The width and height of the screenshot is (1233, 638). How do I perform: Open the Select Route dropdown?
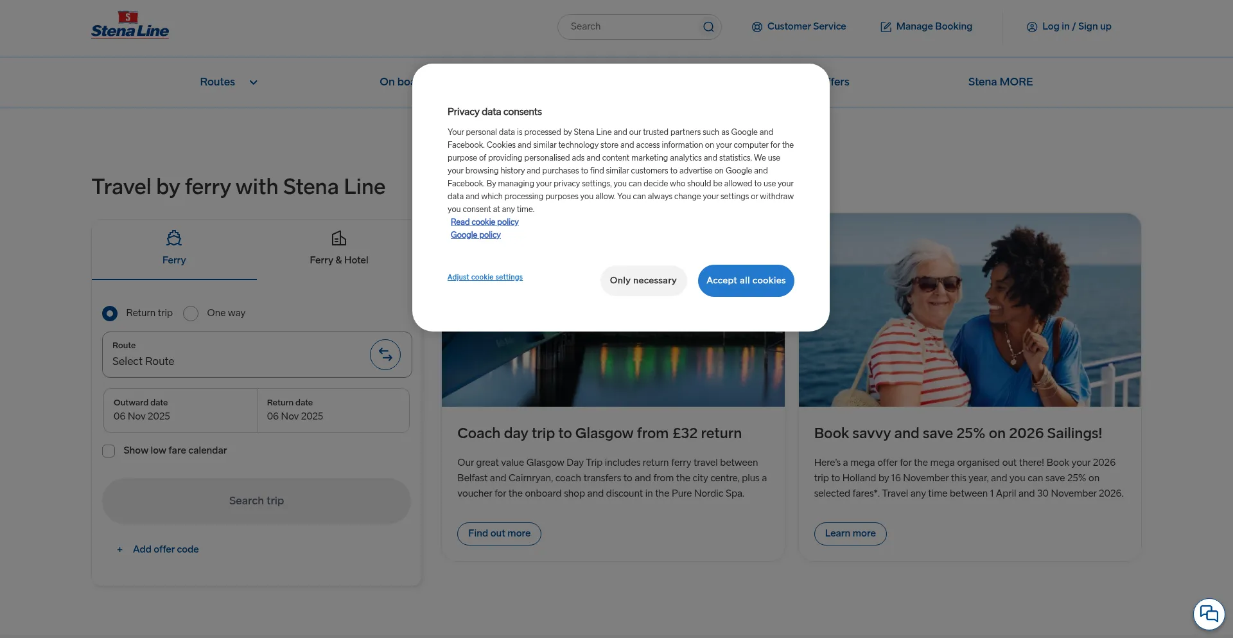click(x=234, y=355)
